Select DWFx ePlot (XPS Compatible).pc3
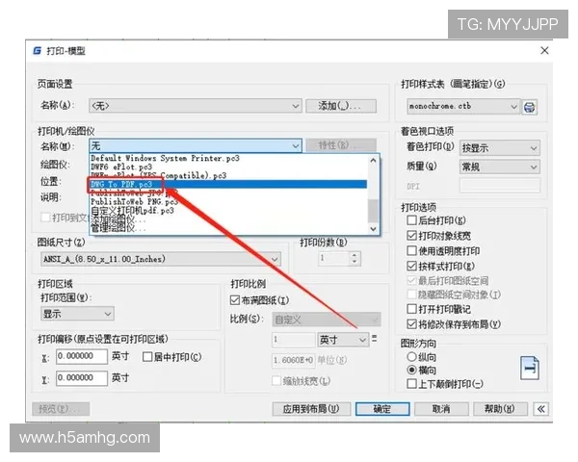 click(228, 176)
